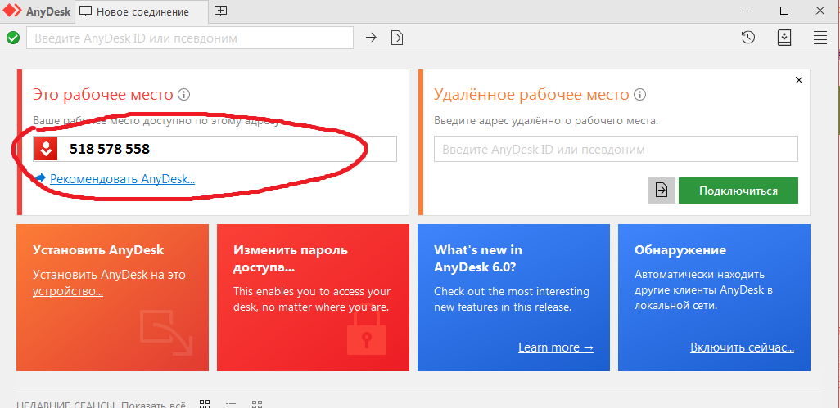
Task: Open session history clock icon
Action: (x=748, y=38)
